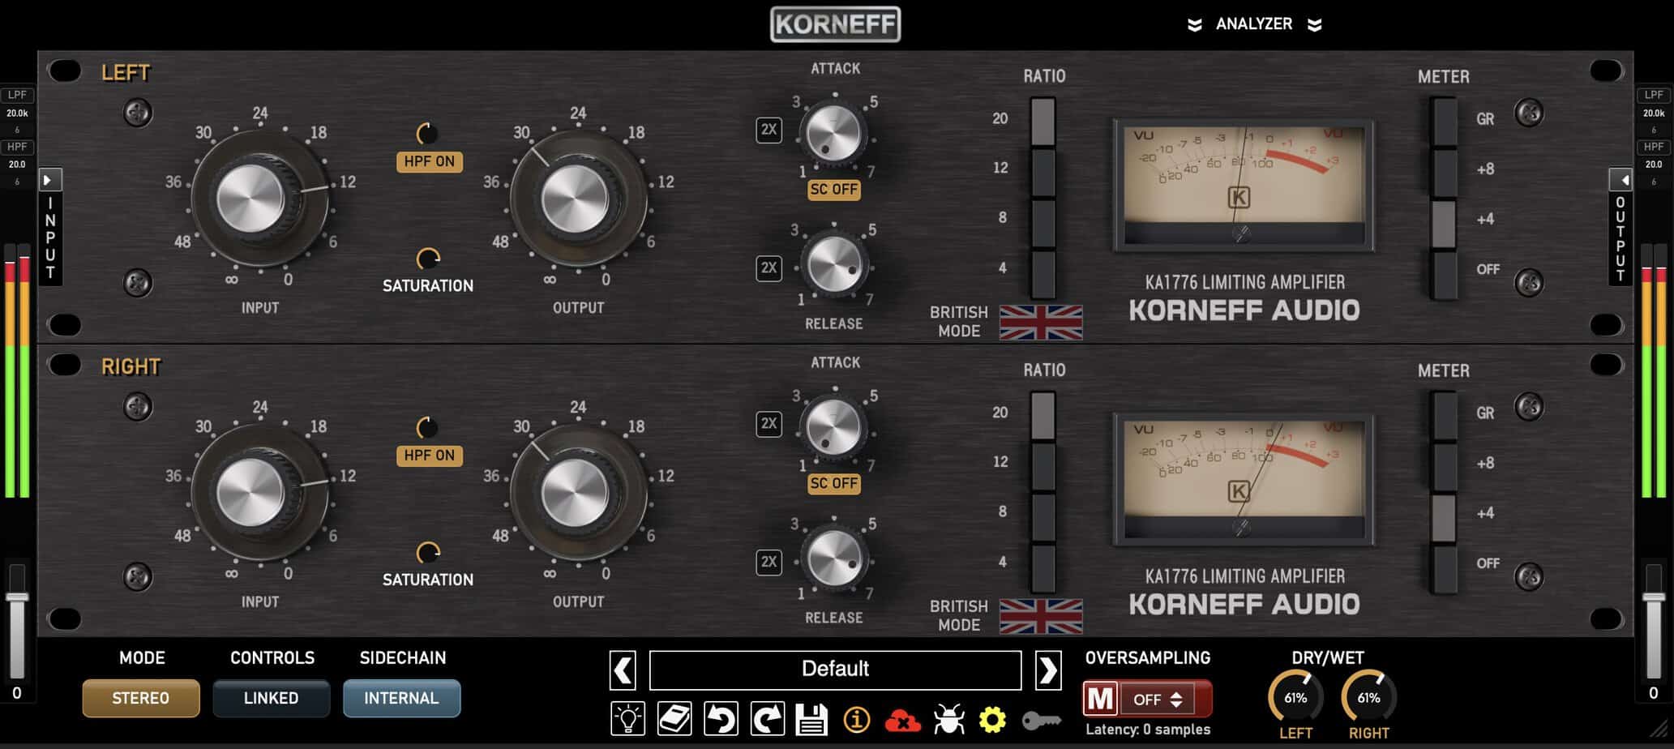Click the Left VU meter calibration screw

(x=1241, y=234)
